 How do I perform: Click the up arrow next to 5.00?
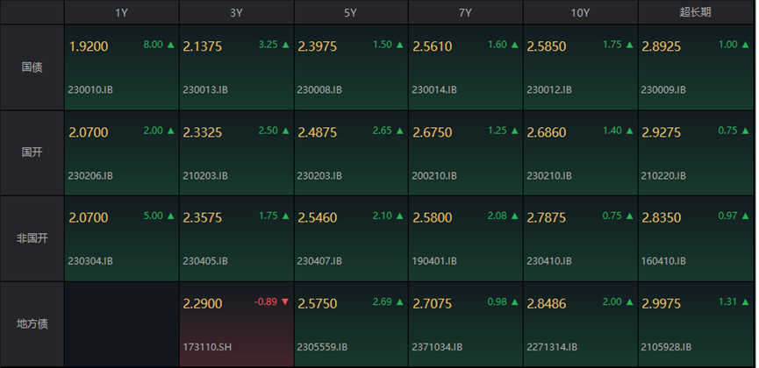pos(170,216)
